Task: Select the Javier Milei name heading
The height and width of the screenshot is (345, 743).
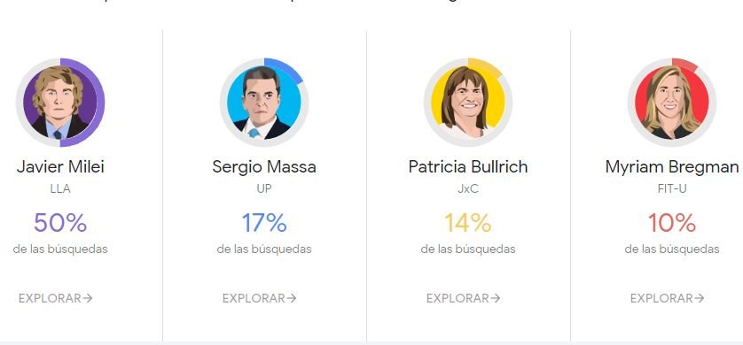Action: pyautogui.click(x=60, y=167)
